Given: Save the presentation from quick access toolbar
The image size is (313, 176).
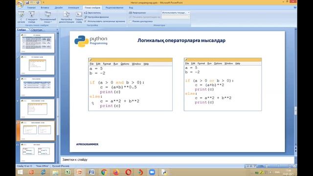Looking at the screenshot, I should 27,2.
